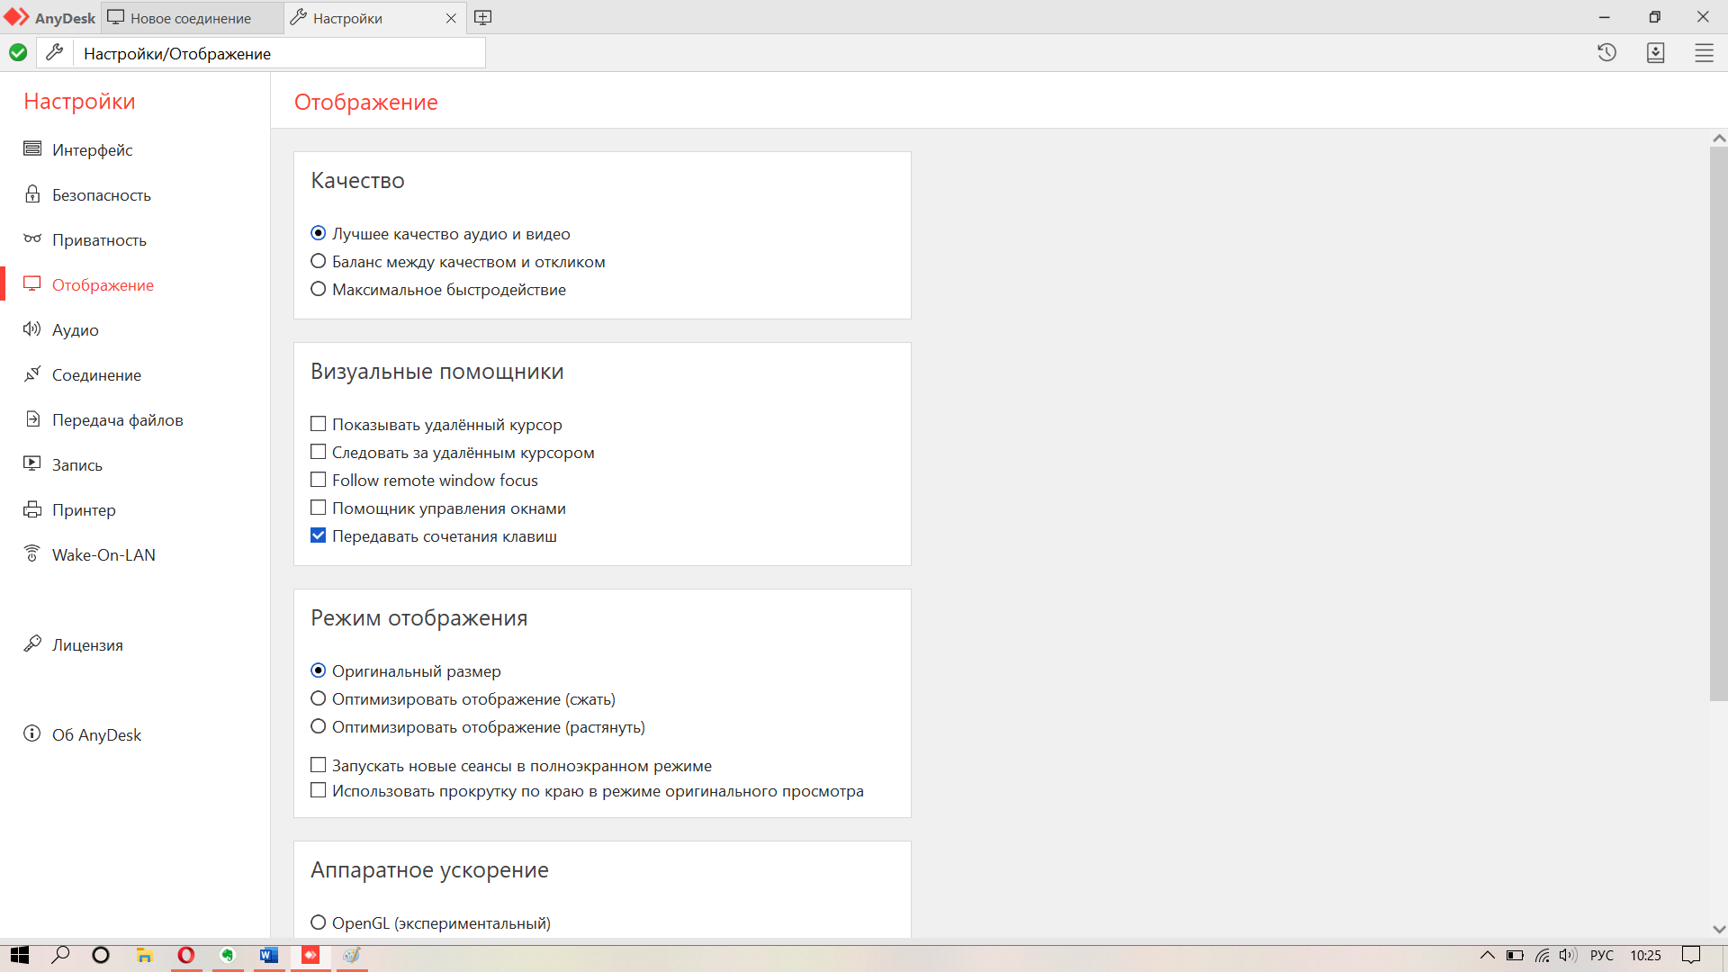Open session history clock icon
This screenshot has height=972, width=1728.
point(1606,53)
